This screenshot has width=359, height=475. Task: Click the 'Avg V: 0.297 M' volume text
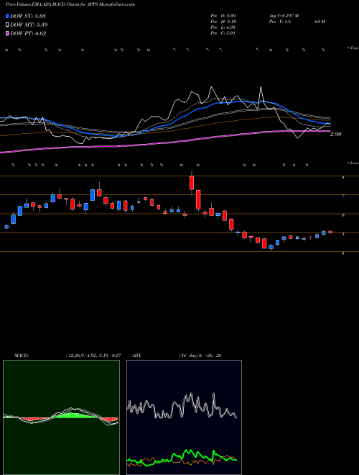[x=284, y=16]
